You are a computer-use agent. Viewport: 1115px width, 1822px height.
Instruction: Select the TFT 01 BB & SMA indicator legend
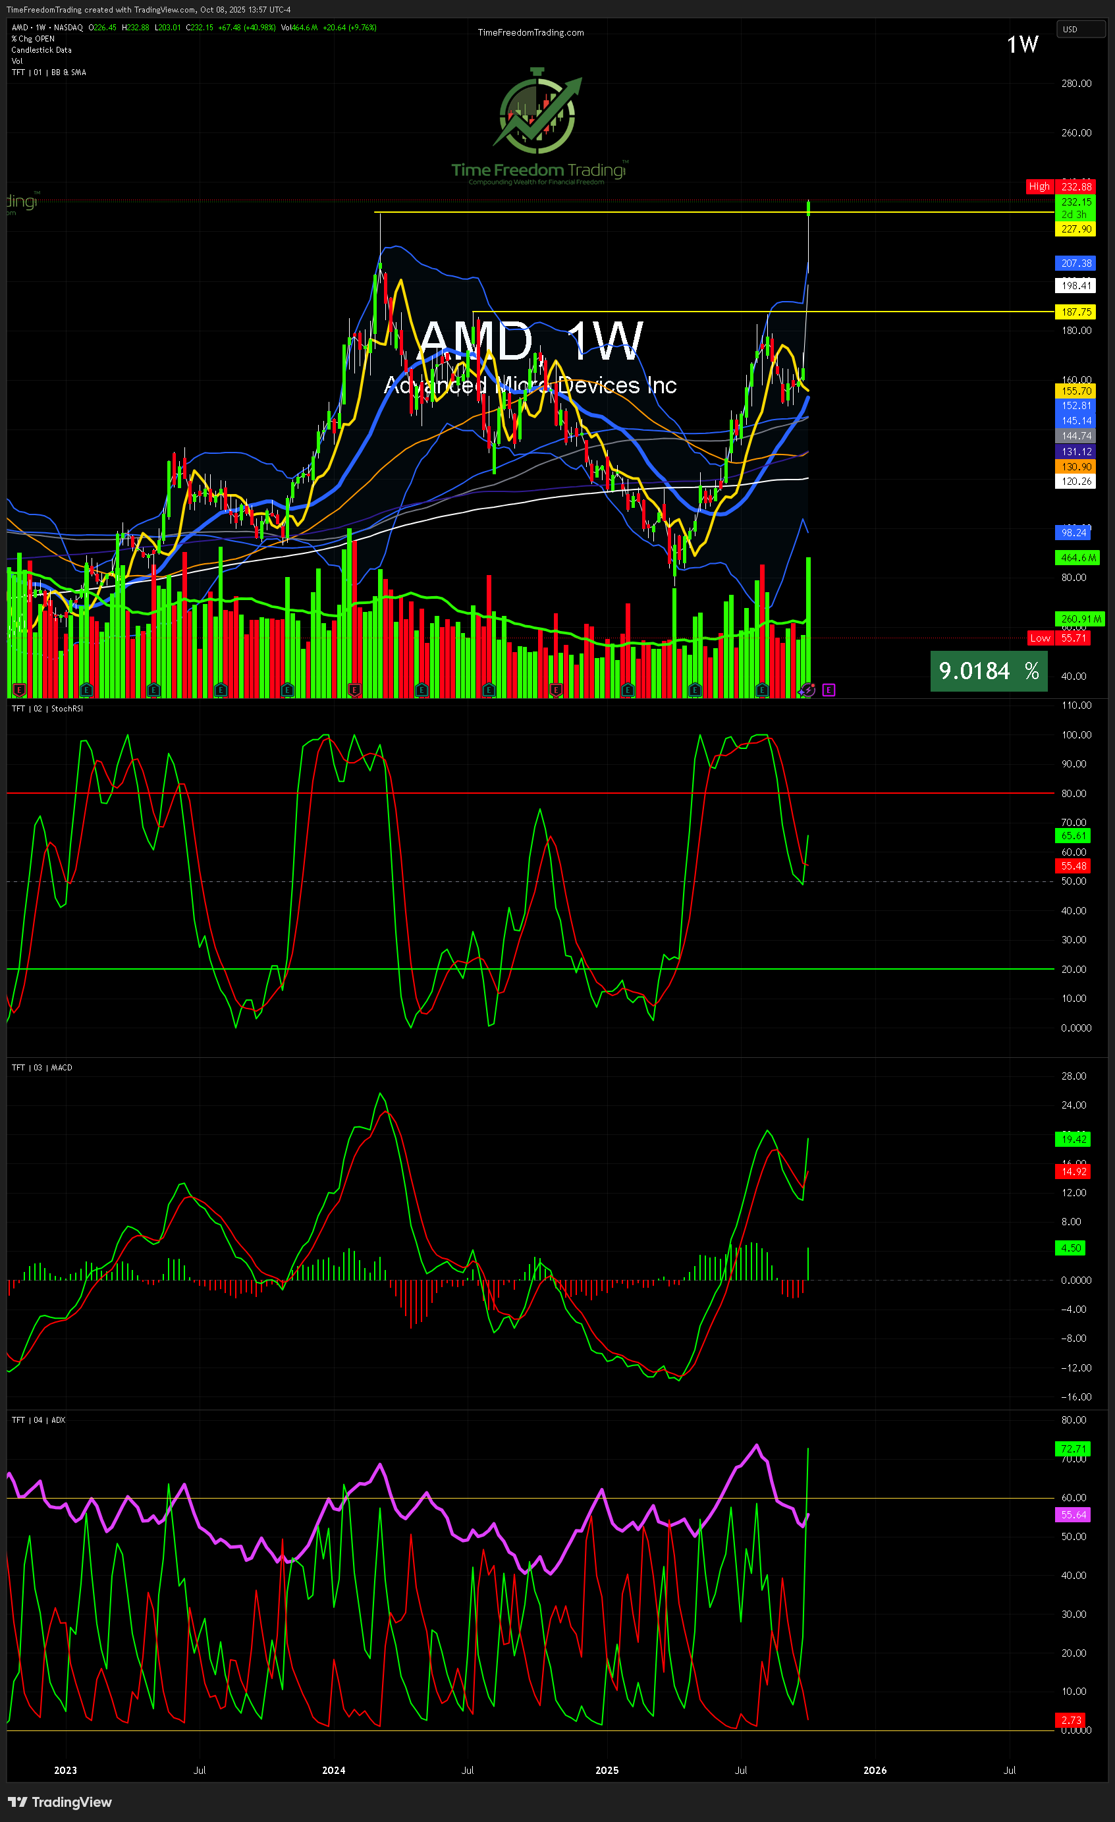coord(49,72)
